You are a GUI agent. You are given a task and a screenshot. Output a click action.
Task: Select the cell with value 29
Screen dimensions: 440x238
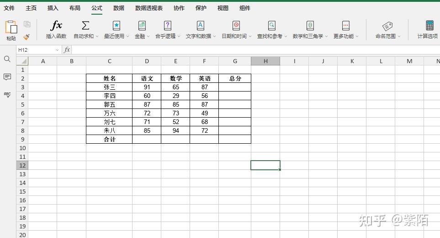tap(175, 96)
